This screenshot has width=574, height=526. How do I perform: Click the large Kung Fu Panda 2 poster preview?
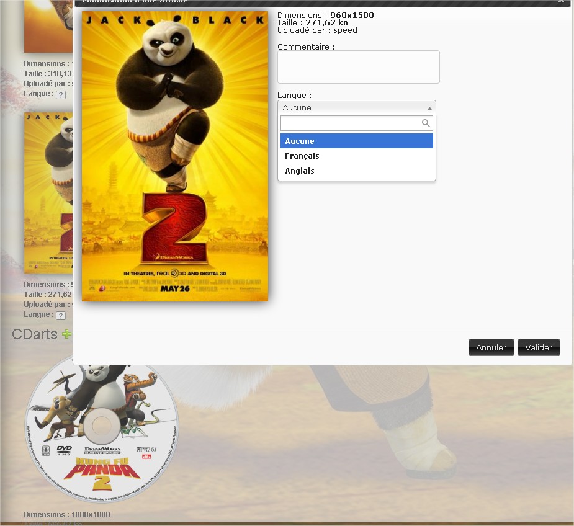tap(175, 156)
